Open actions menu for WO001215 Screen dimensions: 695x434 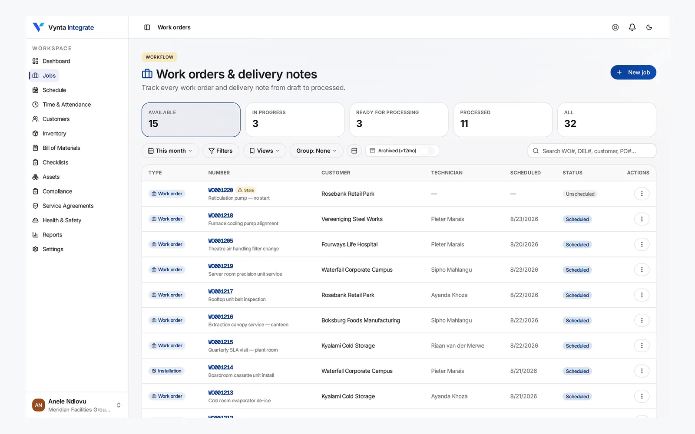(x=642, y=345)
